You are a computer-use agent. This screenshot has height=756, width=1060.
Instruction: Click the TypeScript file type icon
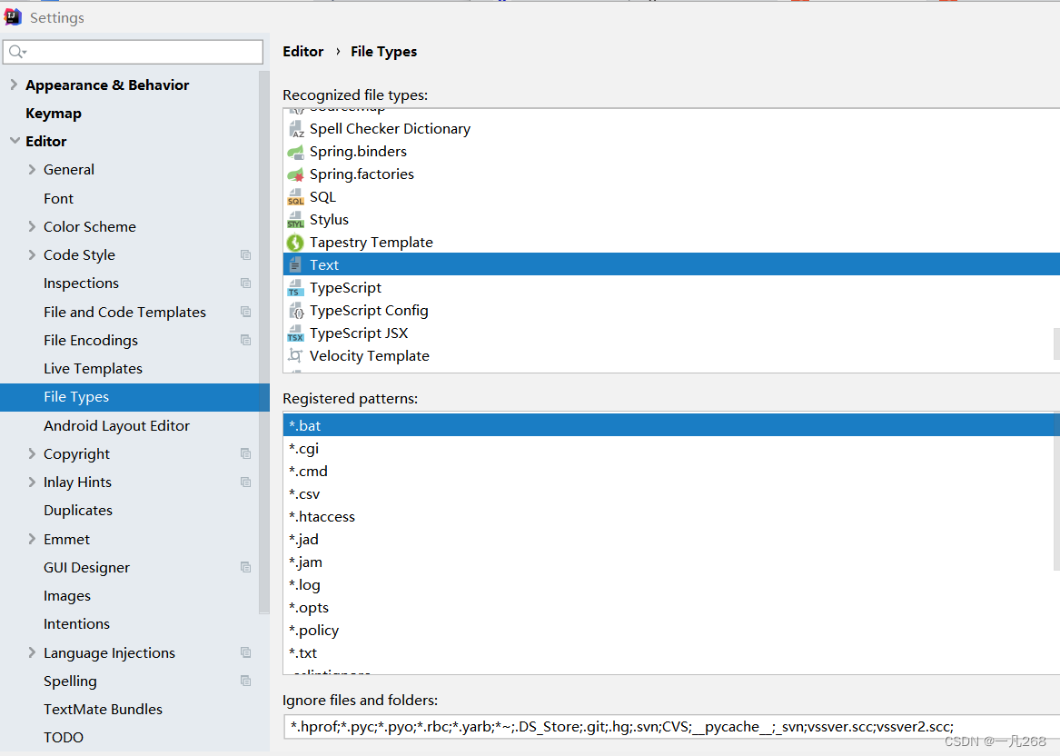(x=296, y=287)
